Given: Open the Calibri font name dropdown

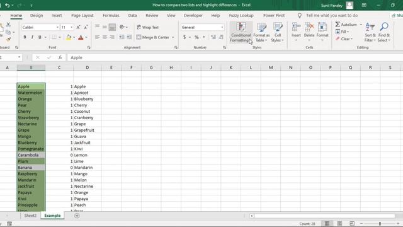Looking at the screenshot, I should (x=57, y=27).
